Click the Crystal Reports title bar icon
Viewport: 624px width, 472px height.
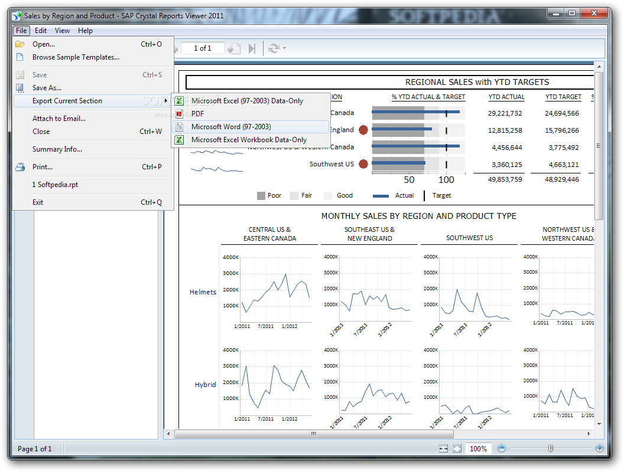17,16
